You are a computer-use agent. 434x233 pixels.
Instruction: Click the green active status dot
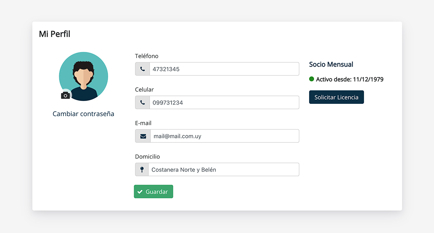point(312,79)
